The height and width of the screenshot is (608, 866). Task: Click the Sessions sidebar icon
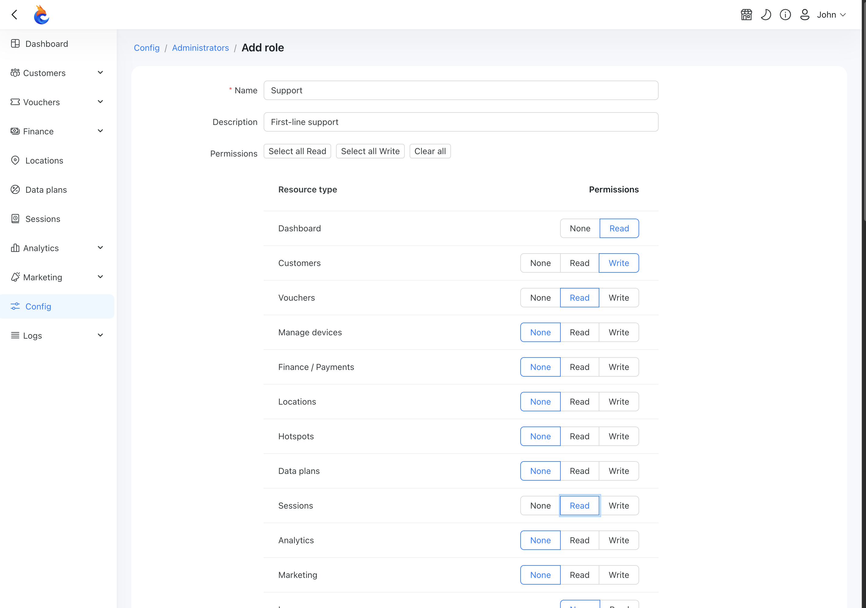15,218
